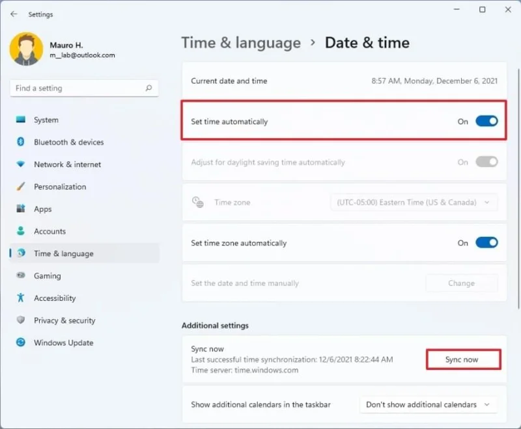Minimize the Settings window
Viewport: 521px width, 429px height.
[x=457, y=10]
